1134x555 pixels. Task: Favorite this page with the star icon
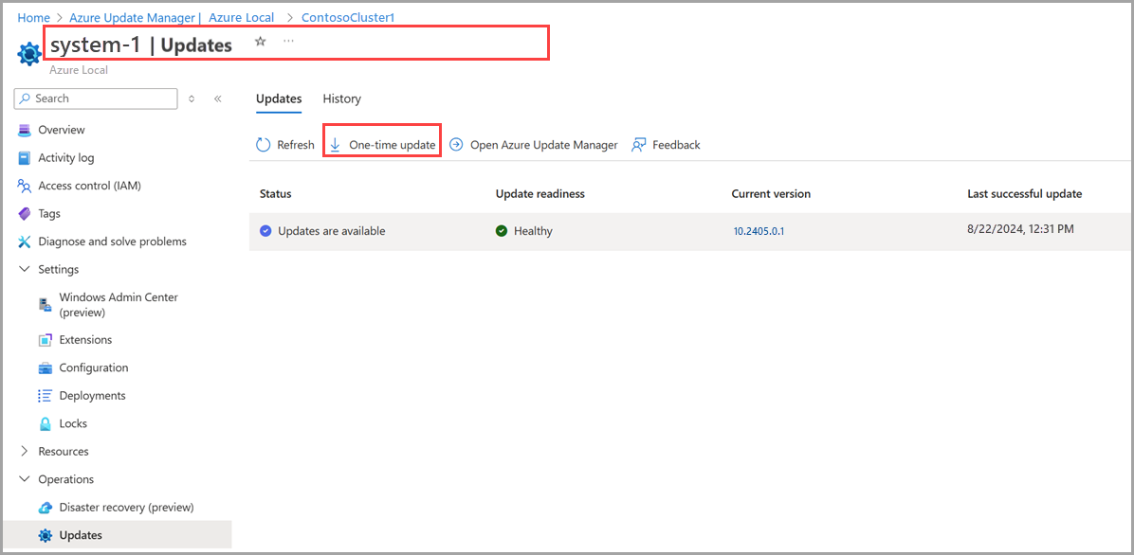(x=261, y=41)
